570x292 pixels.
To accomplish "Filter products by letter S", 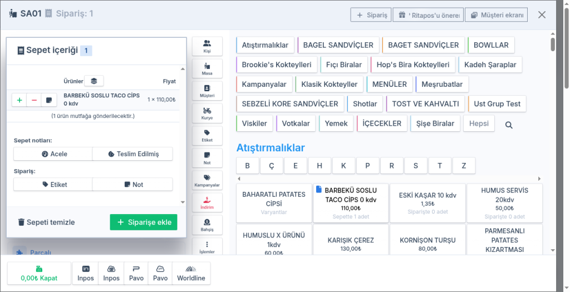I will (x=415, y=166).
